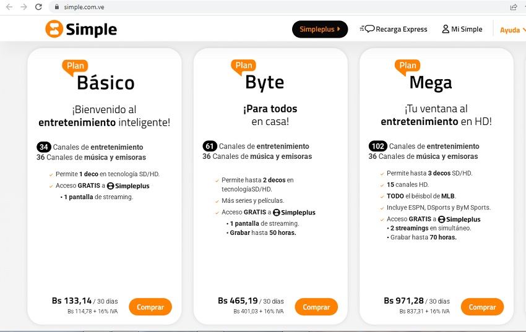526x332 pixels.
Task: Click the browser forward arrow
Action: pyautogui.click(x=24, y=7)
